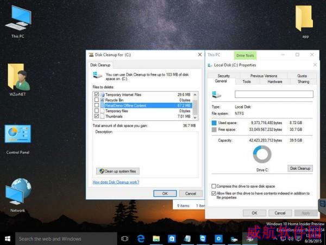Click the up arrow of the file list scrollbar

pyautogui.click(x=195, y=95)
